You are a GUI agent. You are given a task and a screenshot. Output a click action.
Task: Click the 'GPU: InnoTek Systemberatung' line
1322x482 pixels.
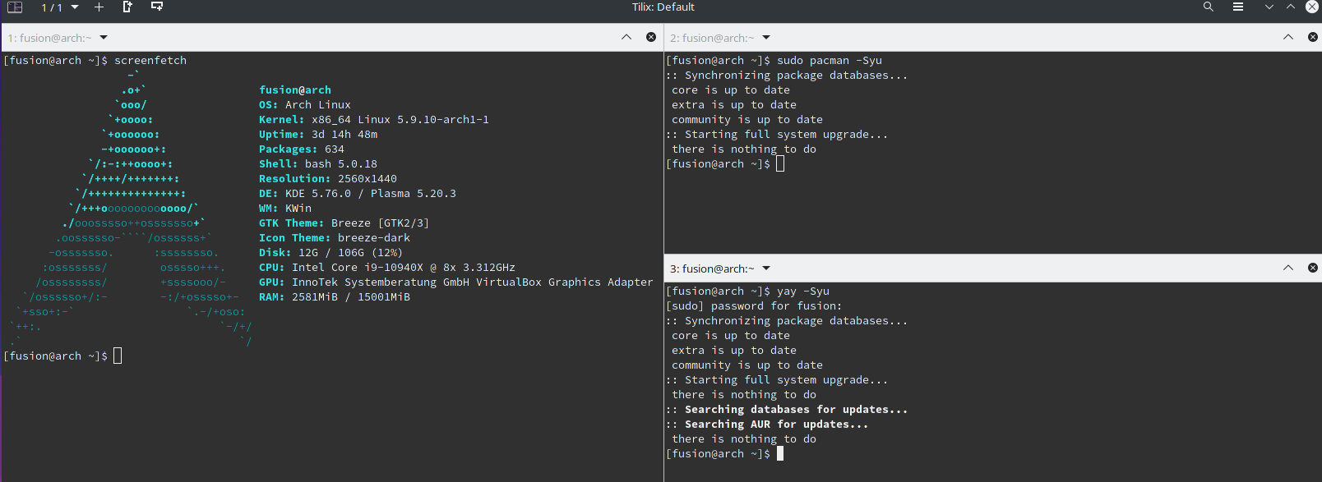click(456, 282)
